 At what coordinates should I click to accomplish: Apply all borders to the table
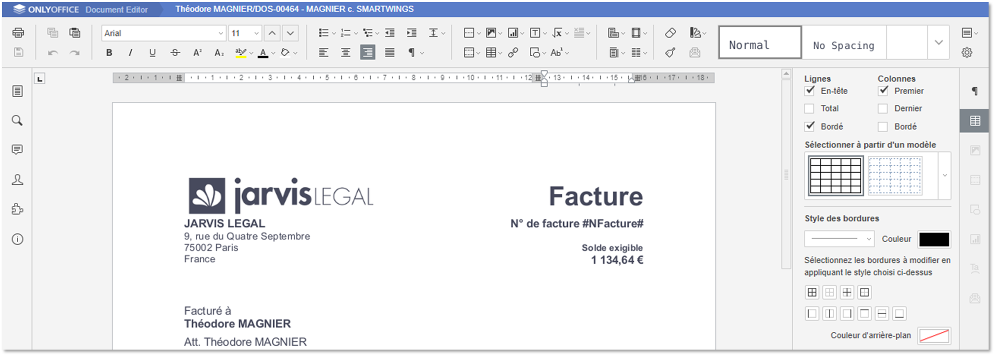(812, 292)
